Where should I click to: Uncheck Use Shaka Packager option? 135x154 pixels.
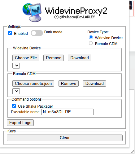14,106
